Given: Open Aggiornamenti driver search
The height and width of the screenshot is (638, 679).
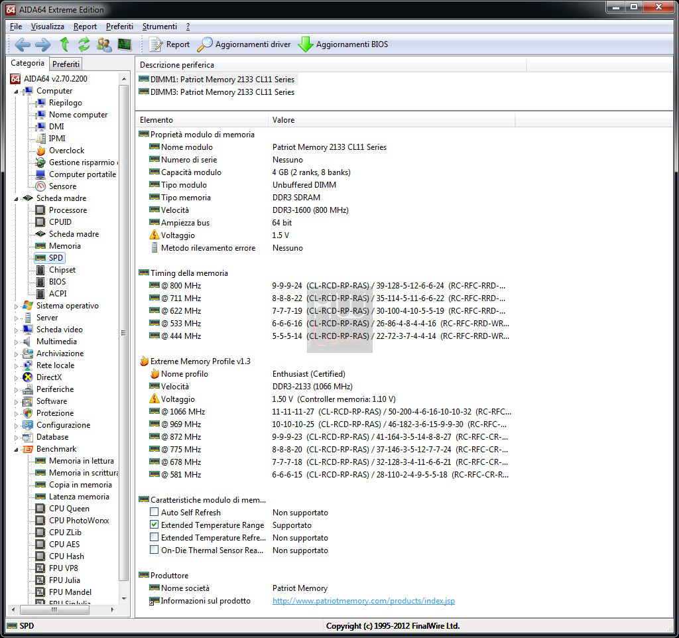Looking at the screenshot, I should tap(244, 44).
